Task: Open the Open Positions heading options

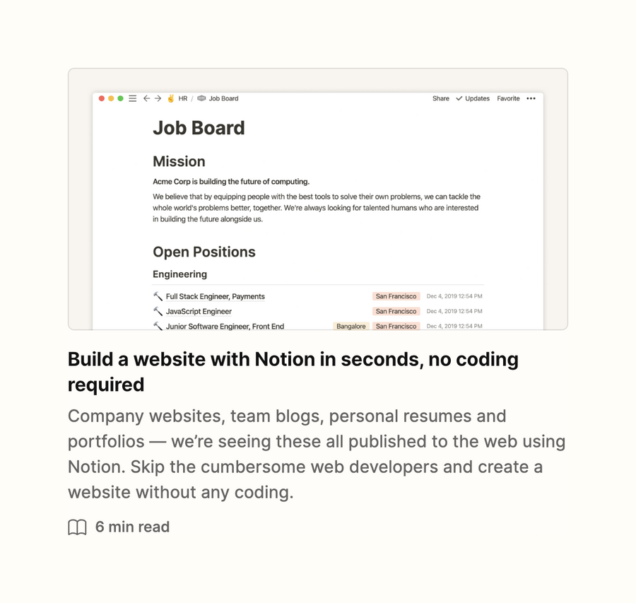Action: 204,252
